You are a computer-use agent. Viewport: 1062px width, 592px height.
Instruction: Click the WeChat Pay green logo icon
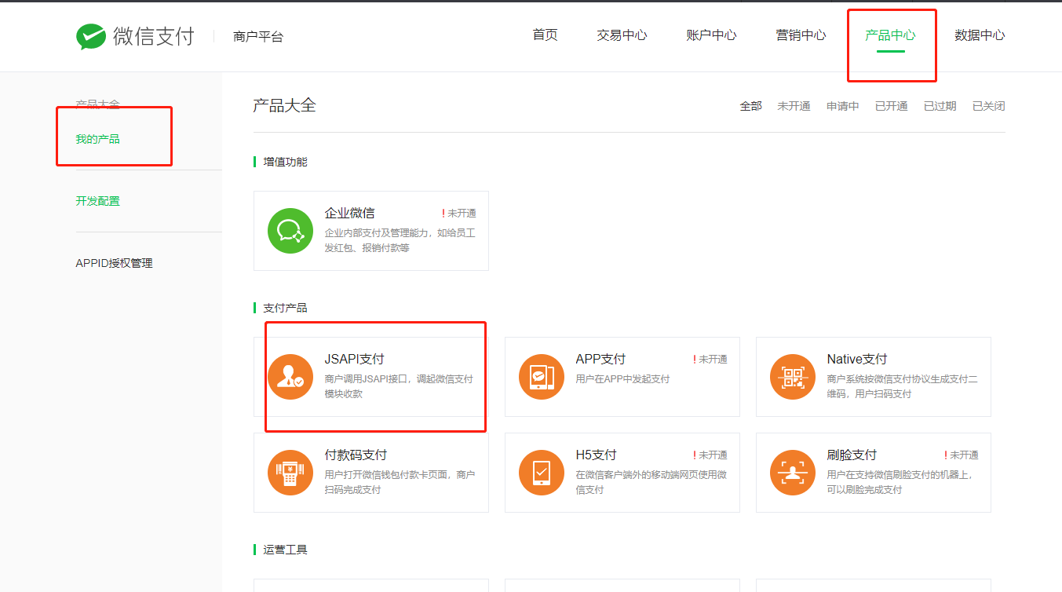(91, 37)
